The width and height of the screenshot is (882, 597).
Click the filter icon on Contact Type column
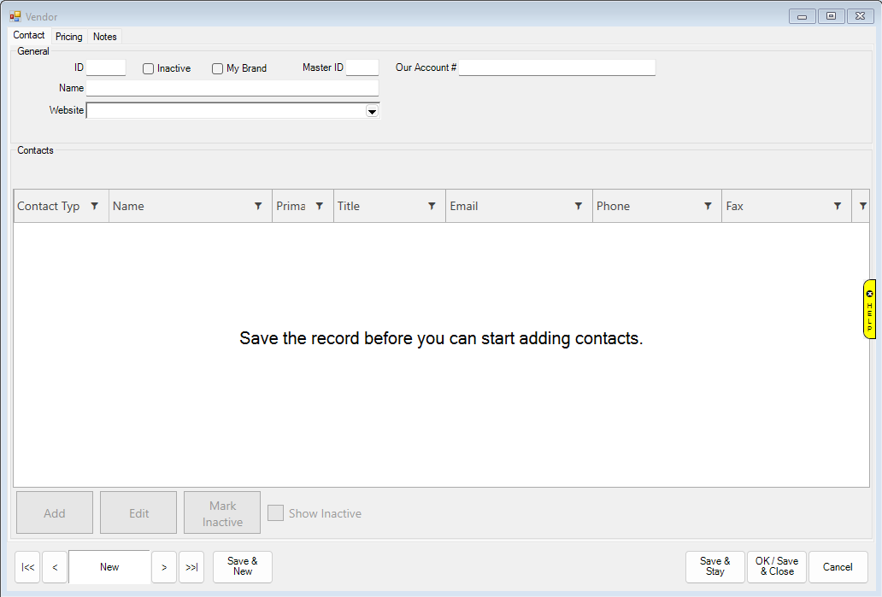click(95, 206)
